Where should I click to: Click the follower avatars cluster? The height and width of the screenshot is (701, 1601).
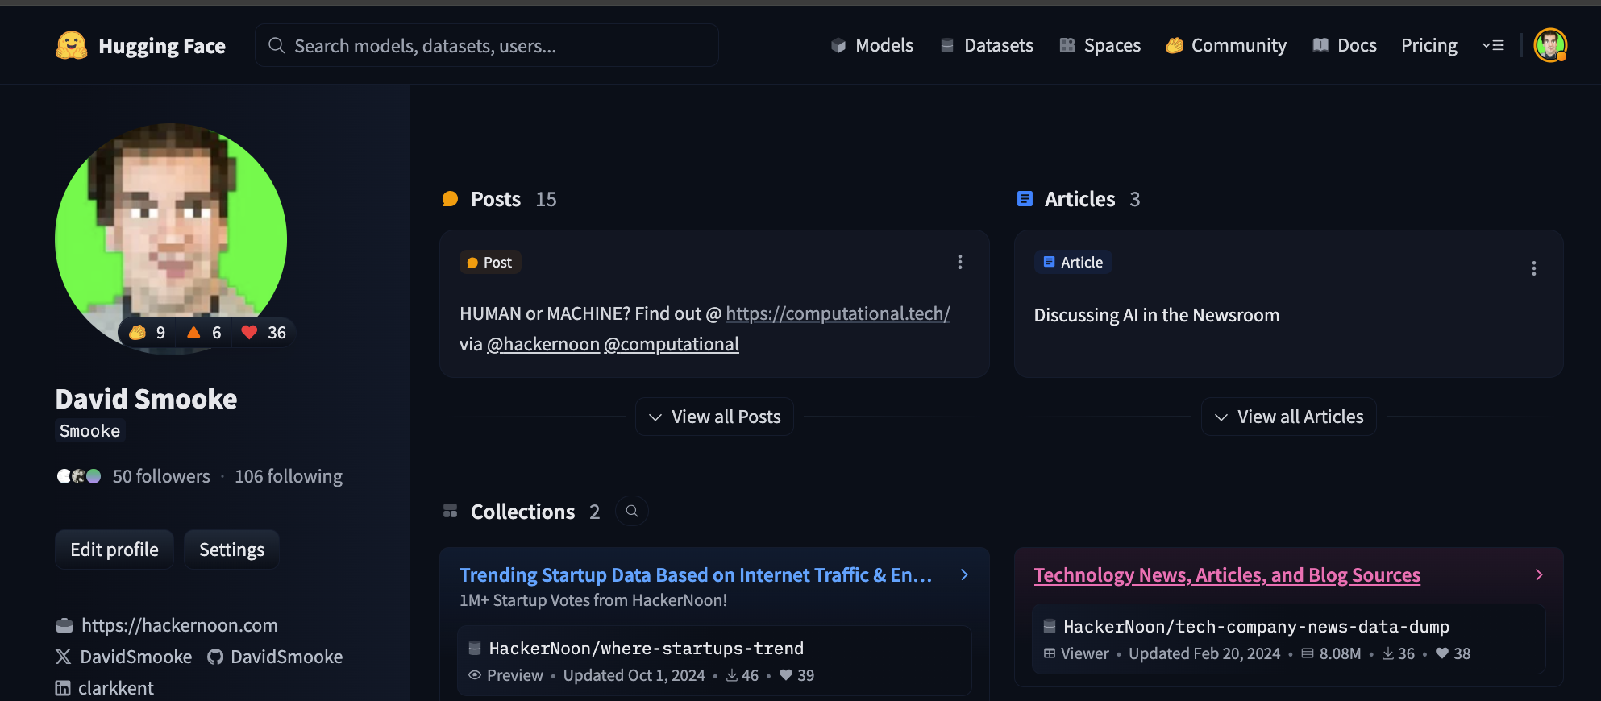tap(79, 476)
